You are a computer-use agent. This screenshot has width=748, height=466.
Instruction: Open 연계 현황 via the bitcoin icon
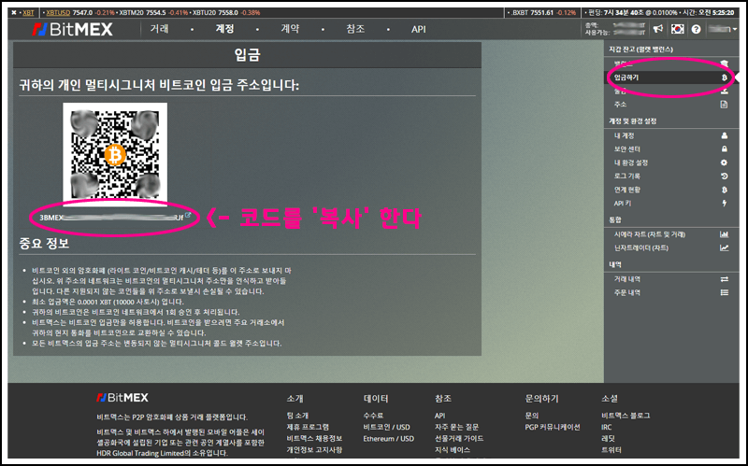724,190
